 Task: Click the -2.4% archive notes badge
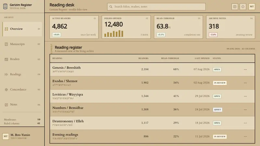(213, 35)
